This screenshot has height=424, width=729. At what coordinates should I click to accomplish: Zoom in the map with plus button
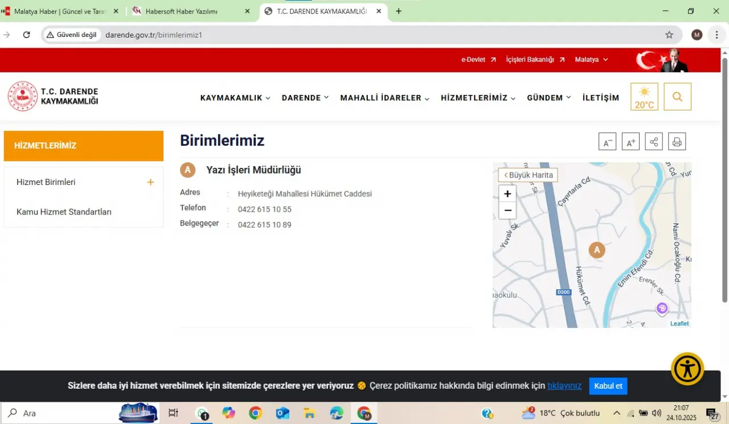tap(507, 194)
